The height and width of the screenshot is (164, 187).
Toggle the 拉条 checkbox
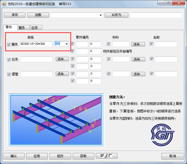[9, 60]
